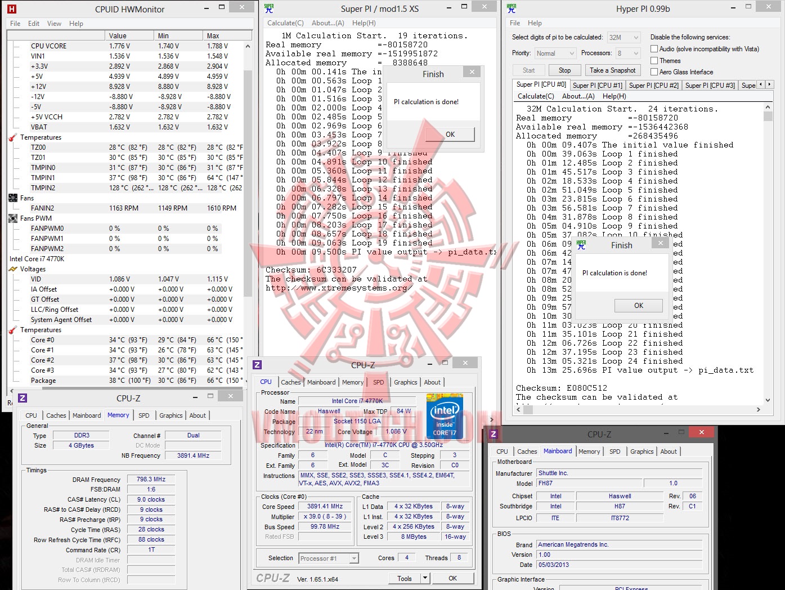Screen dimensions: 785x590
Task: Open Graphics tab in CPU-Z Mainboard window
Action: tap(642, 452)
